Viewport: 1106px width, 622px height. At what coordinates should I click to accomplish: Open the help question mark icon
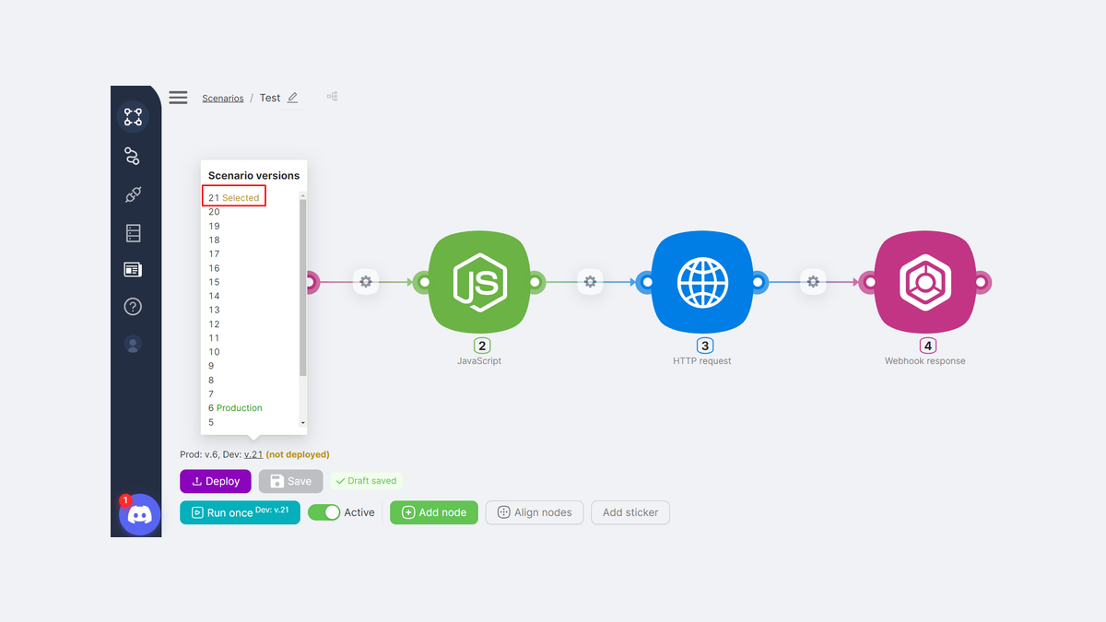coord(133,307)
